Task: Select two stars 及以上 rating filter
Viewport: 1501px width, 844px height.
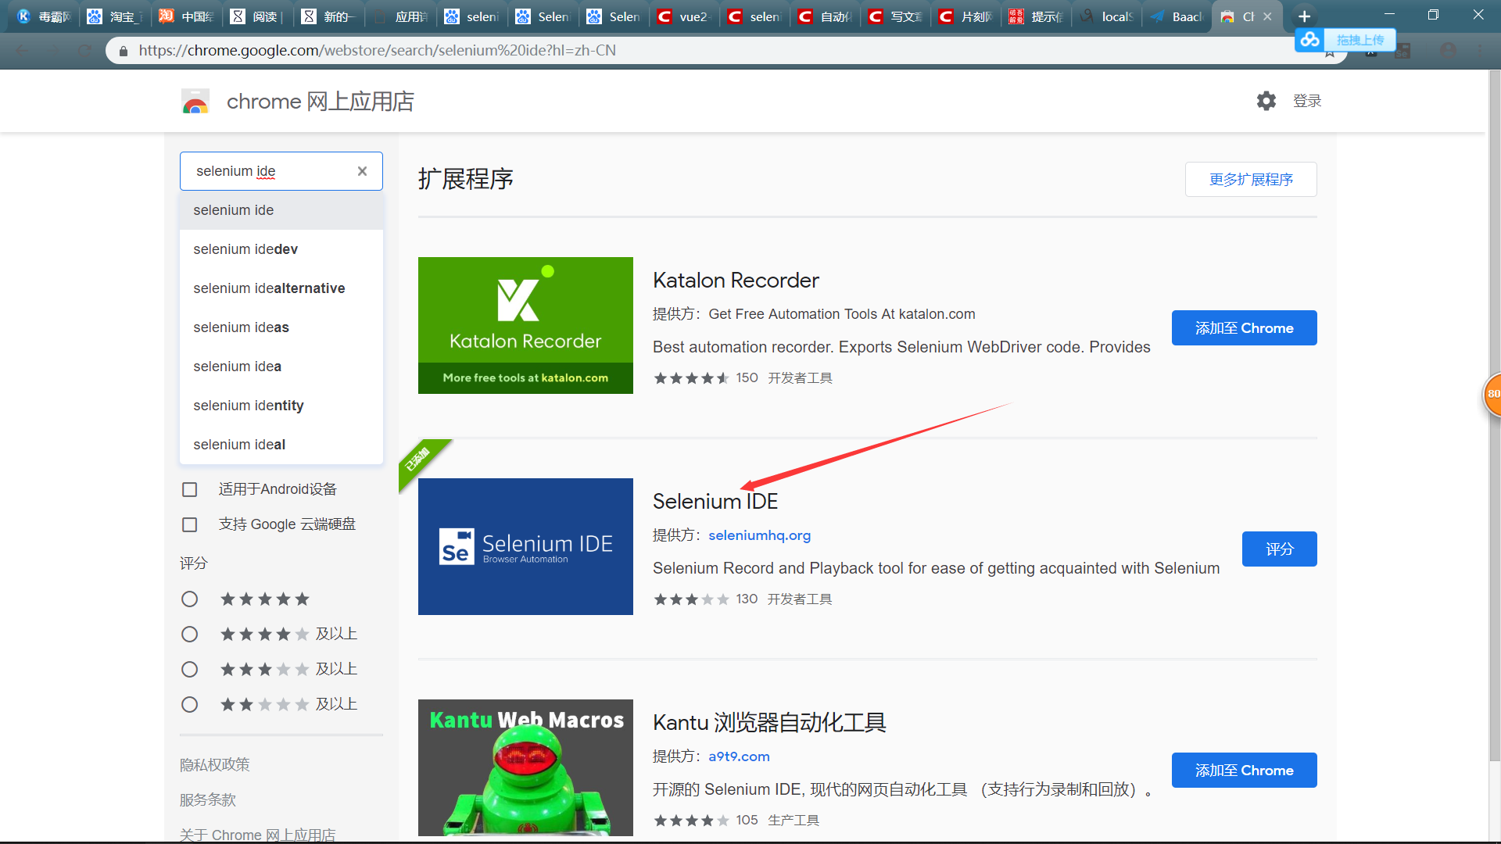Action: pos(189,705)
